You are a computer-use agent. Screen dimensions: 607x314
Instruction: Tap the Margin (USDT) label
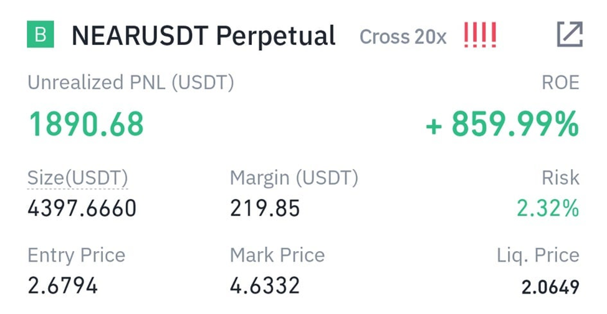click(x=294, y=178)
